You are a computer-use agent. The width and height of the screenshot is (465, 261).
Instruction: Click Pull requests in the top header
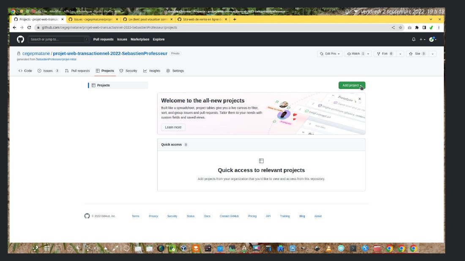click(103, 39)
